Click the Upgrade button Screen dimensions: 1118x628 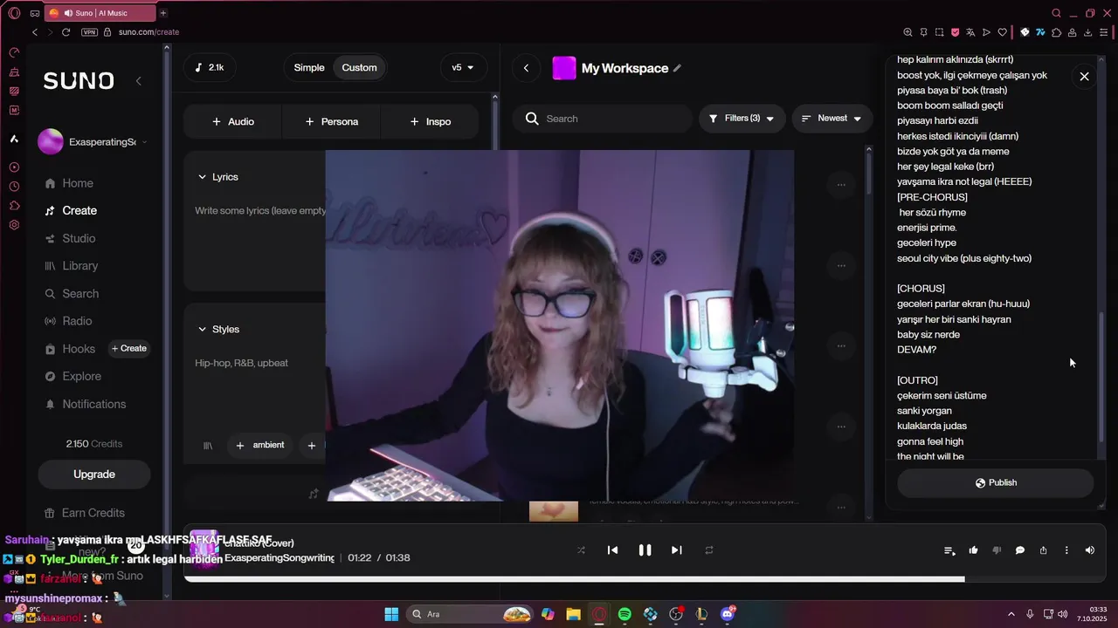pyautogui.click(x=94, y=474)
